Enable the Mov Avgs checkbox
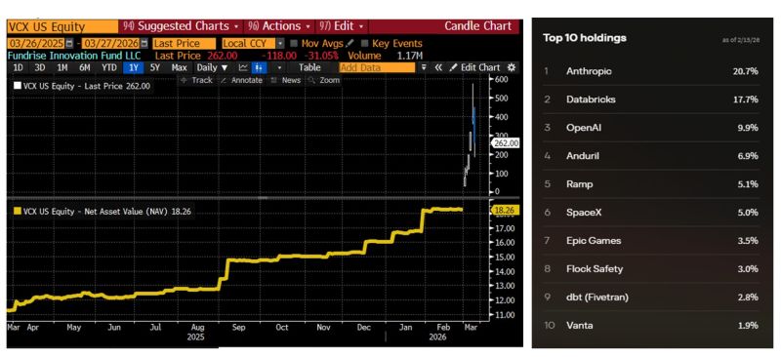Image resolution: width=781 pixels, height=357 pixels. [295, 44]
